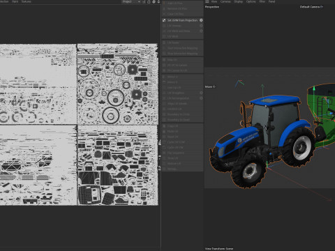Open UV Unwrap options gear
335x251 pixels.
[201, 26]
